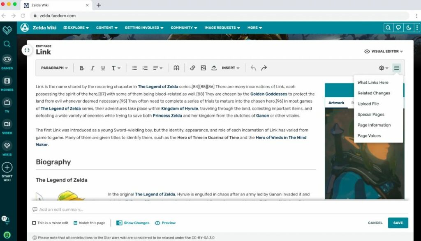Open TV section in sidebar
Screen dimensions: 421x241
(7, 106)
